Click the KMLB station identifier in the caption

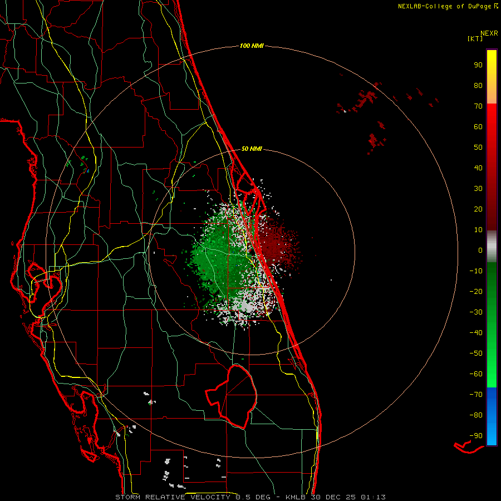(x=296, y=497)
